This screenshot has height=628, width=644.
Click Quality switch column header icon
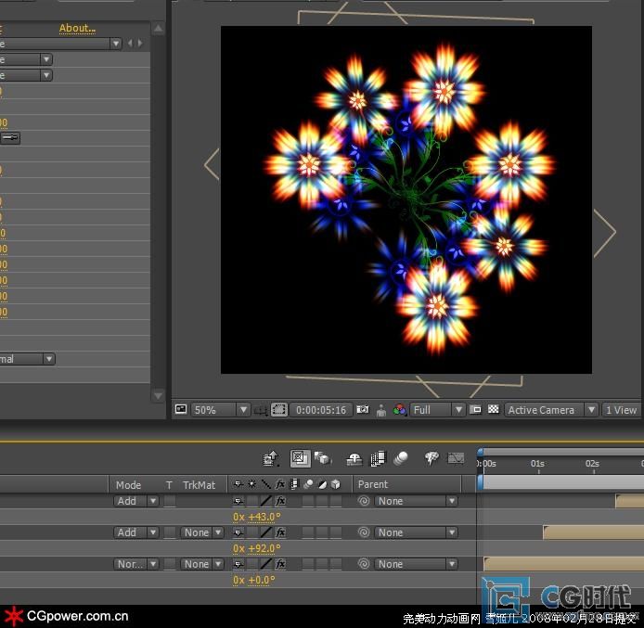[266, 484]
